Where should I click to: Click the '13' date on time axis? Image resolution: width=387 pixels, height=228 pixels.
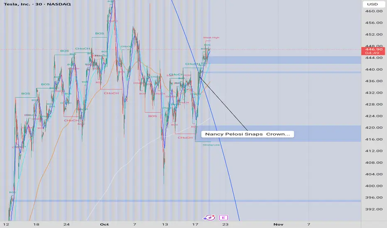[x=165, y=224]
